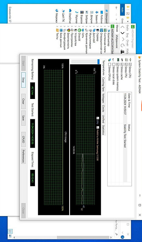The height and width of the screenshot is (242, 142).
Task: Click the Explorer blue help question icon
Action: [x=123, y=237]
